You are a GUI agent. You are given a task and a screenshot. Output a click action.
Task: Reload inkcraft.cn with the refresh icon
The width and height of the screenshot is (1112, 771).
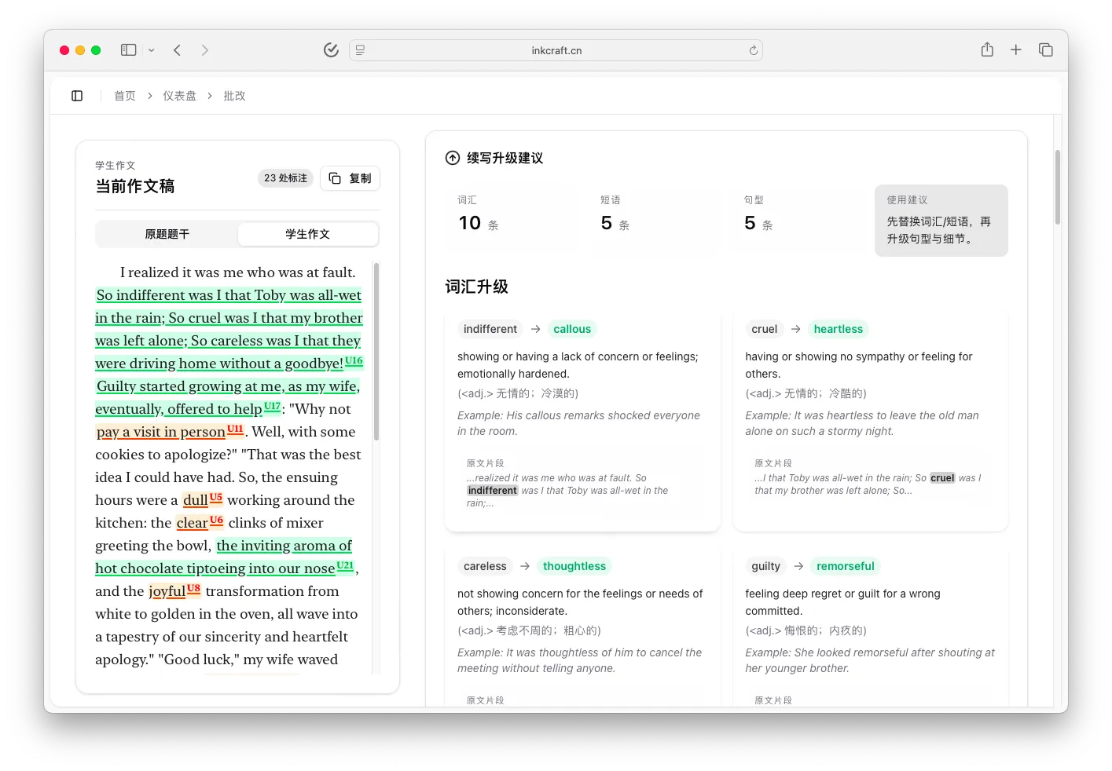(752, 49)
